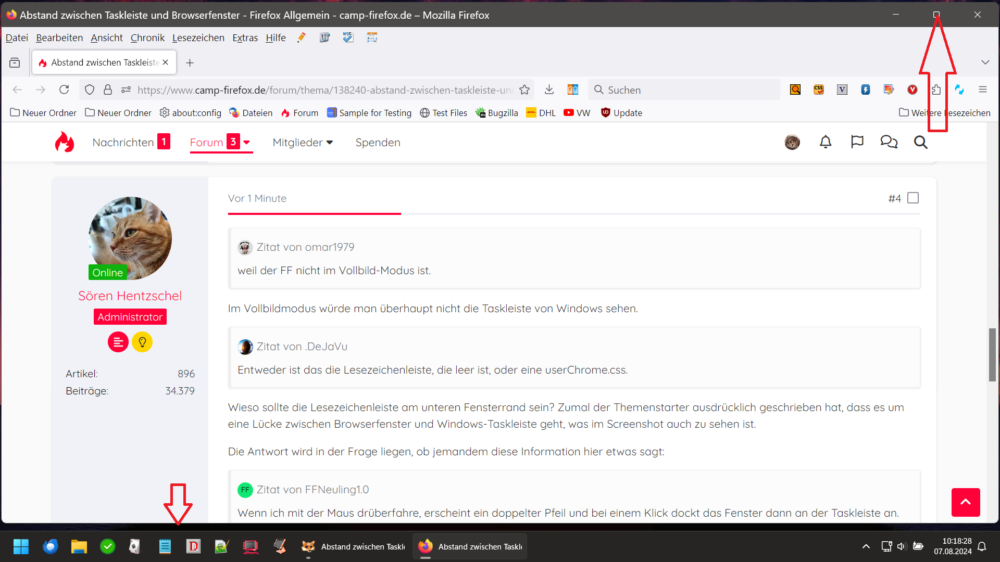This screenshot has width=1000, height=562.
Task: Open the Chronik menu
Action: pos(147,38)
